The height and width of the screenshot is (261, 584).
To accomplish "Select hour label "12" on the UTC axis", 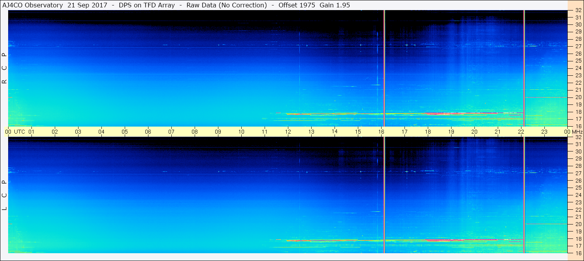I will coord(288,132).
